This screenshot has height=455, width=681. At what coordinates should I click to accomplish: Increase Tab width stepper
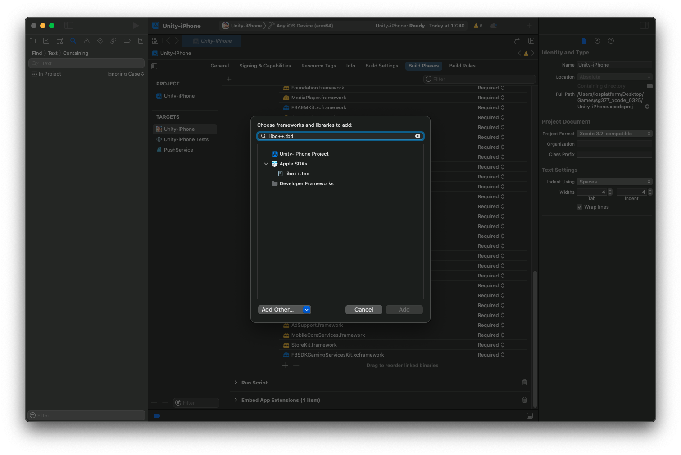[610, 191]
